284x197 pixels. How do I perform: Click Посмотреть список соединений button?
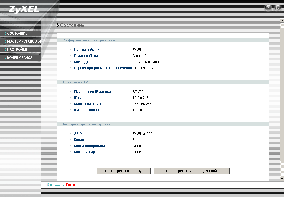pos(191,171)
